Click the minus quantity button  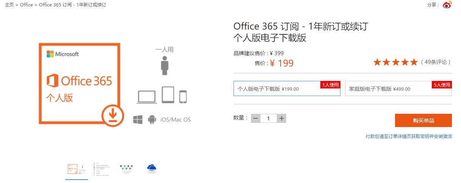pos(256,118)
